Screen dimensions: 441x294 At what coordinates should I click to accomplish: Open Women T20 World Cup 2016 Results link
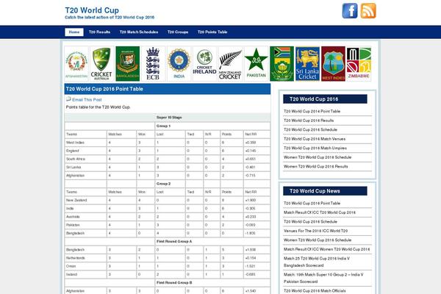click(316, 167)
